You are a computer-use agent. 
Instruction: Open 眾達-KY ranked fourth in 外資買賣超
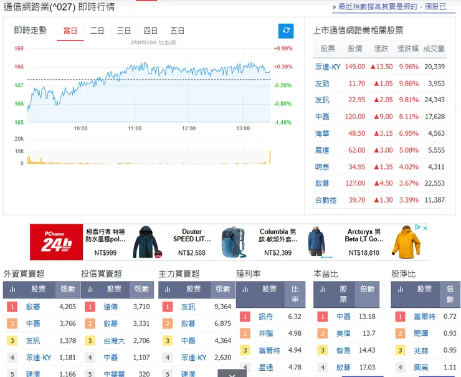coord(39,358)
